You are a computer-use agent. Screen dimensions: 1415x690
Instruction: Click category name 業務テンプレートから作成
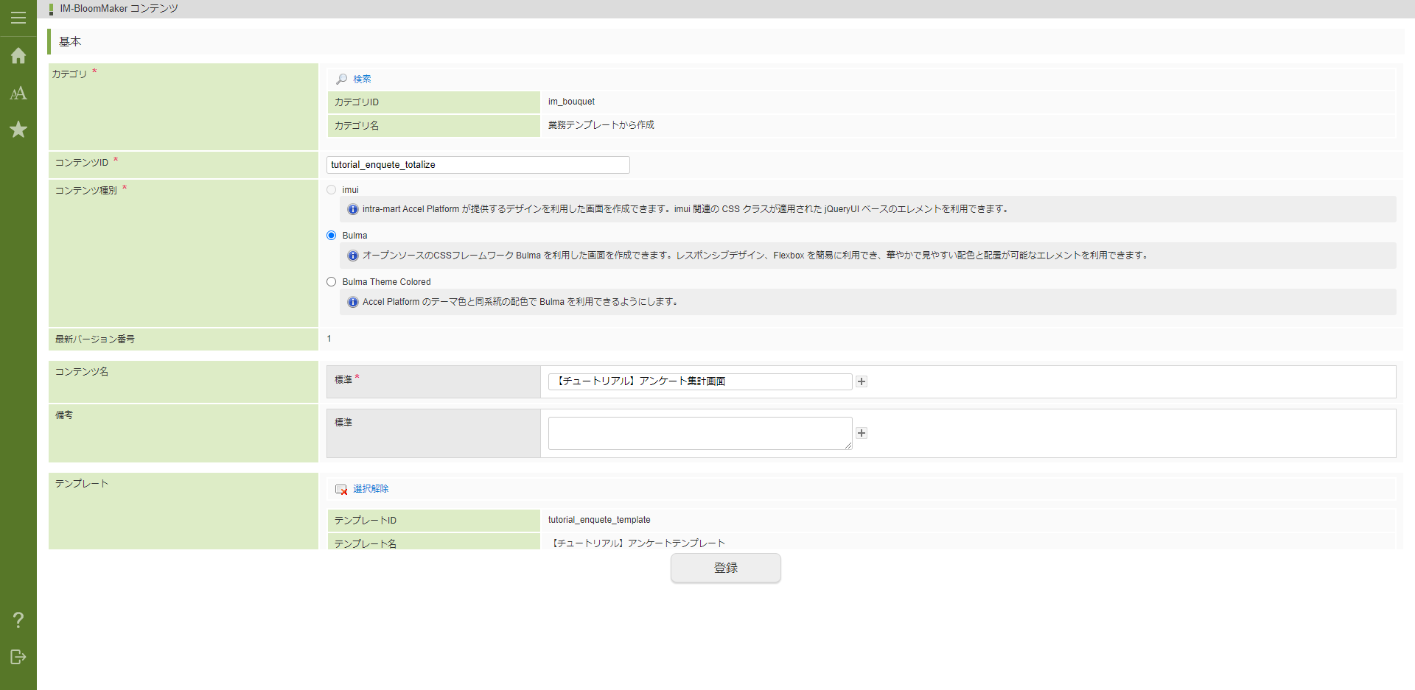point(601,125)
